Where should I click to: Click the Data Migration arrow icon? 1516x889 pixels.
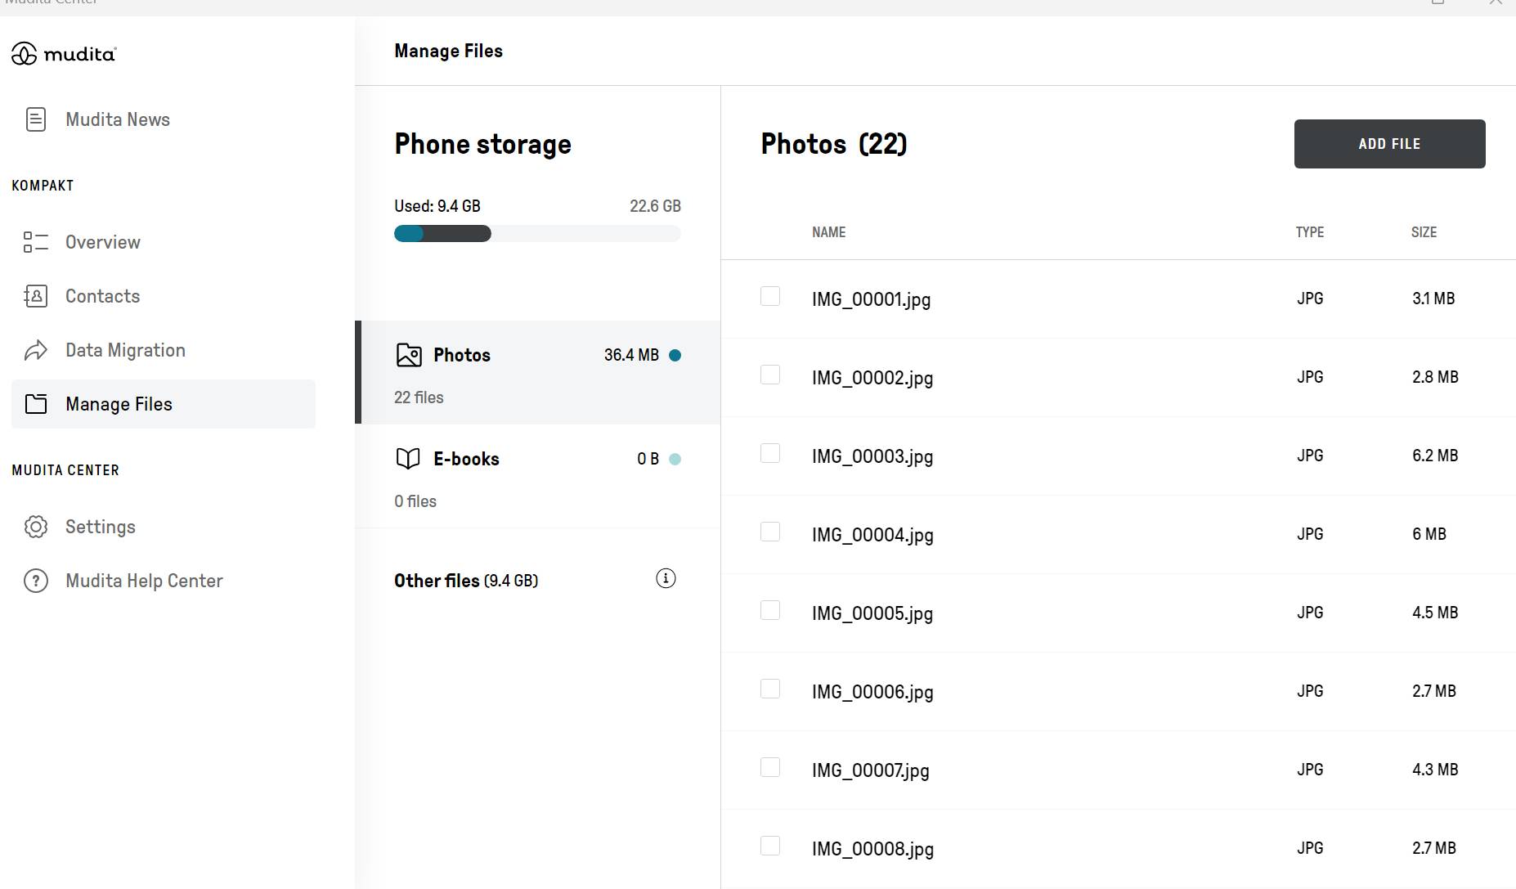[36, 350]
